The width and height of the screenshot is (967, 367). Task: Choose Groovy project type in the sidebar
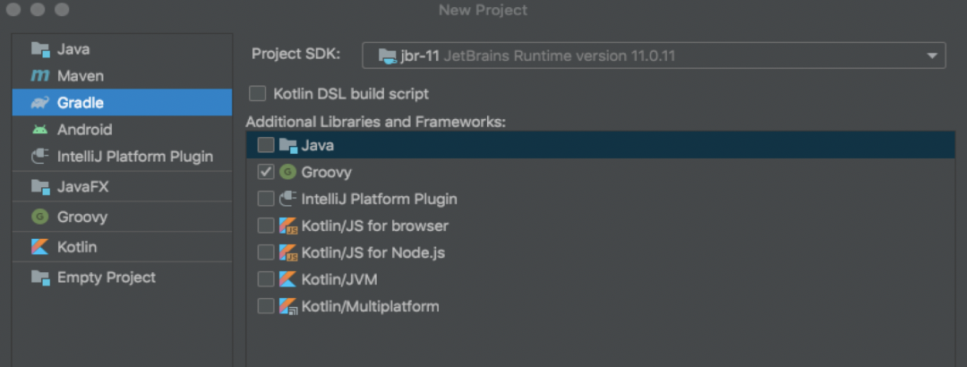tap(122, 218)
